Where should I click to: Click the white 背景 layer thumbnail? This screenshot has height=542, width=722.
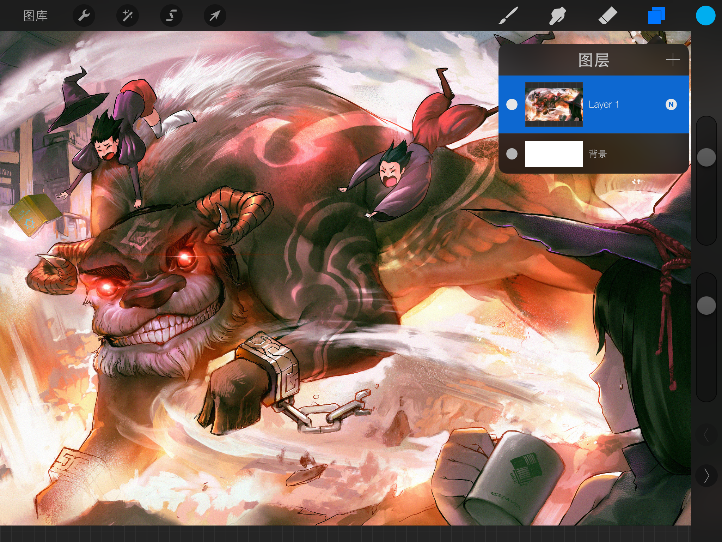pos(554,154)
